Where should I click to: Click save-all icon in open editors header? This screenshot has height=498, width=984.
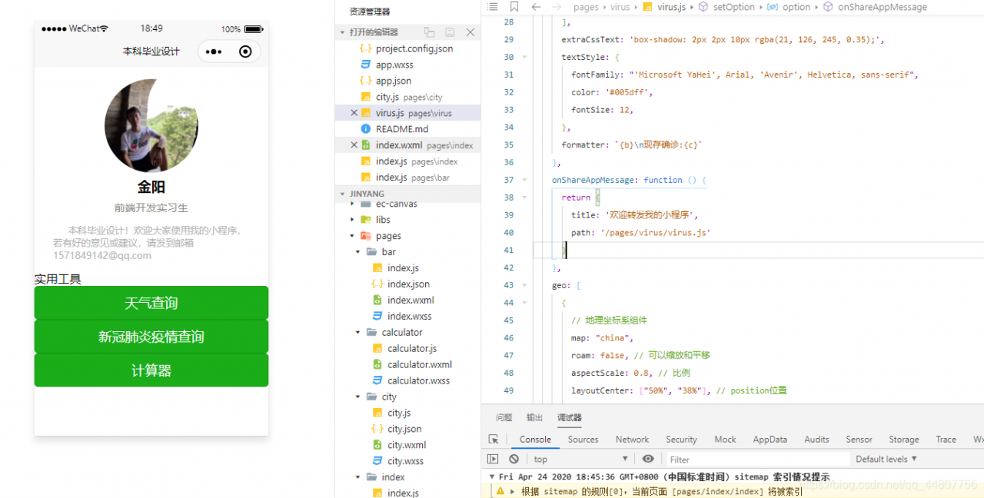(450, 32)
